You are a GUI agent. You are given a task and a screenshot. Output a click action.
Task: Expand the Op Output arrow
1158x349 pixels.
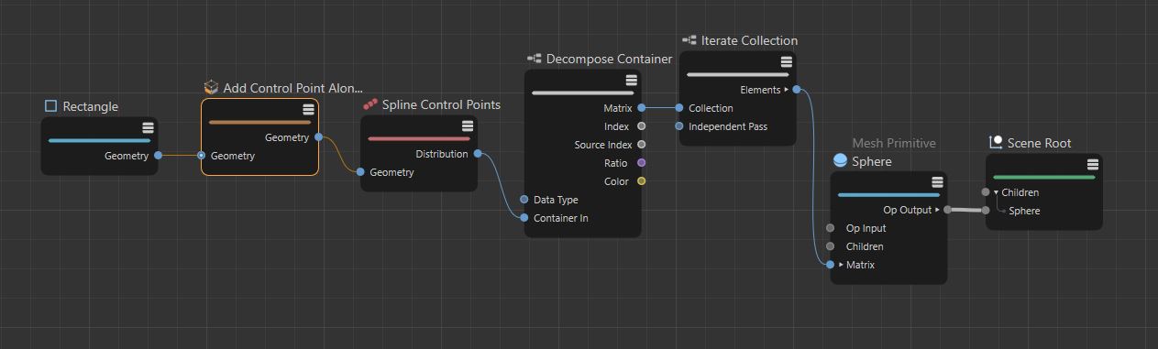937,210
